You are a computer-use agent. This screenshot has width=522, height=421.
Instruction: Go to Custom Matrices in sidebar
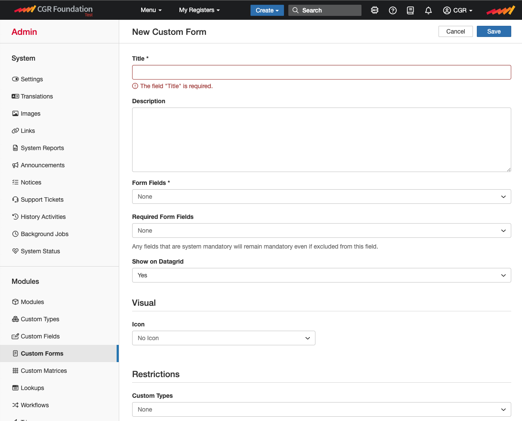tap(44, 371)
